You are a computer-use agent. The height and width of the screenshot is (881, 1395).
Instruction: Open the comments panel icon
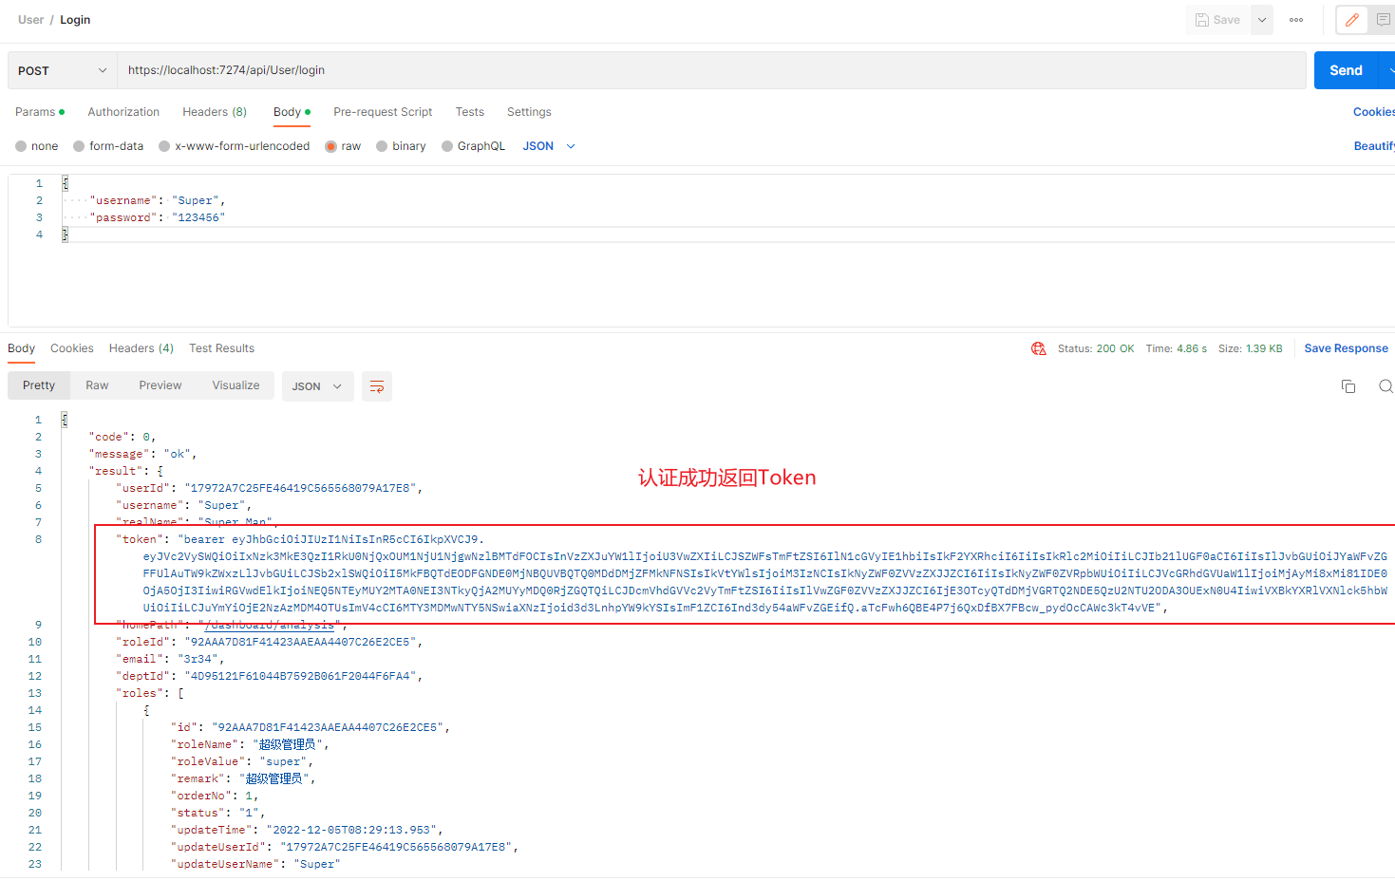[1383, 20]
